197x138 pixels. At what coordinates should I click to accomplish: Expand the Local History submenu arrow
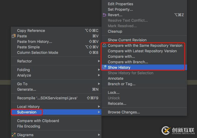[x=99, y=107]
